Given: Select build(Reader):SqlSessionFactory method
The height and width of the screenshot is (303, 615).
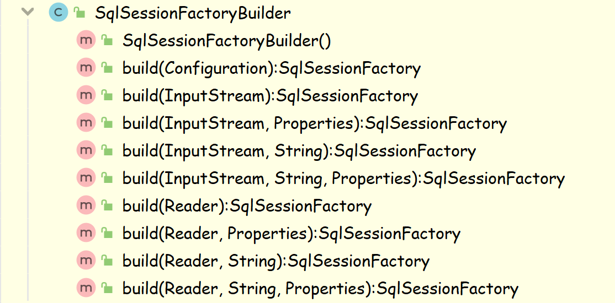Looking at the screenshot, I should point(247,206).
